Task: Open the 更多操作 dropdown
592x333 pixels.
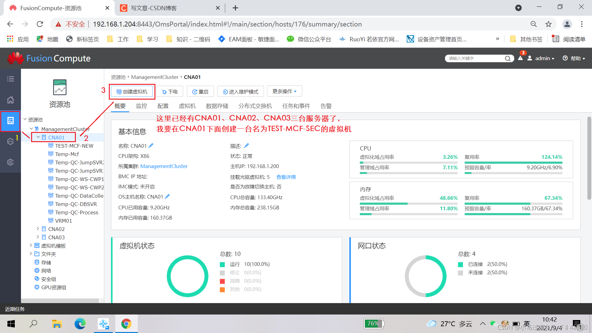Action: (x=284, y=91)
